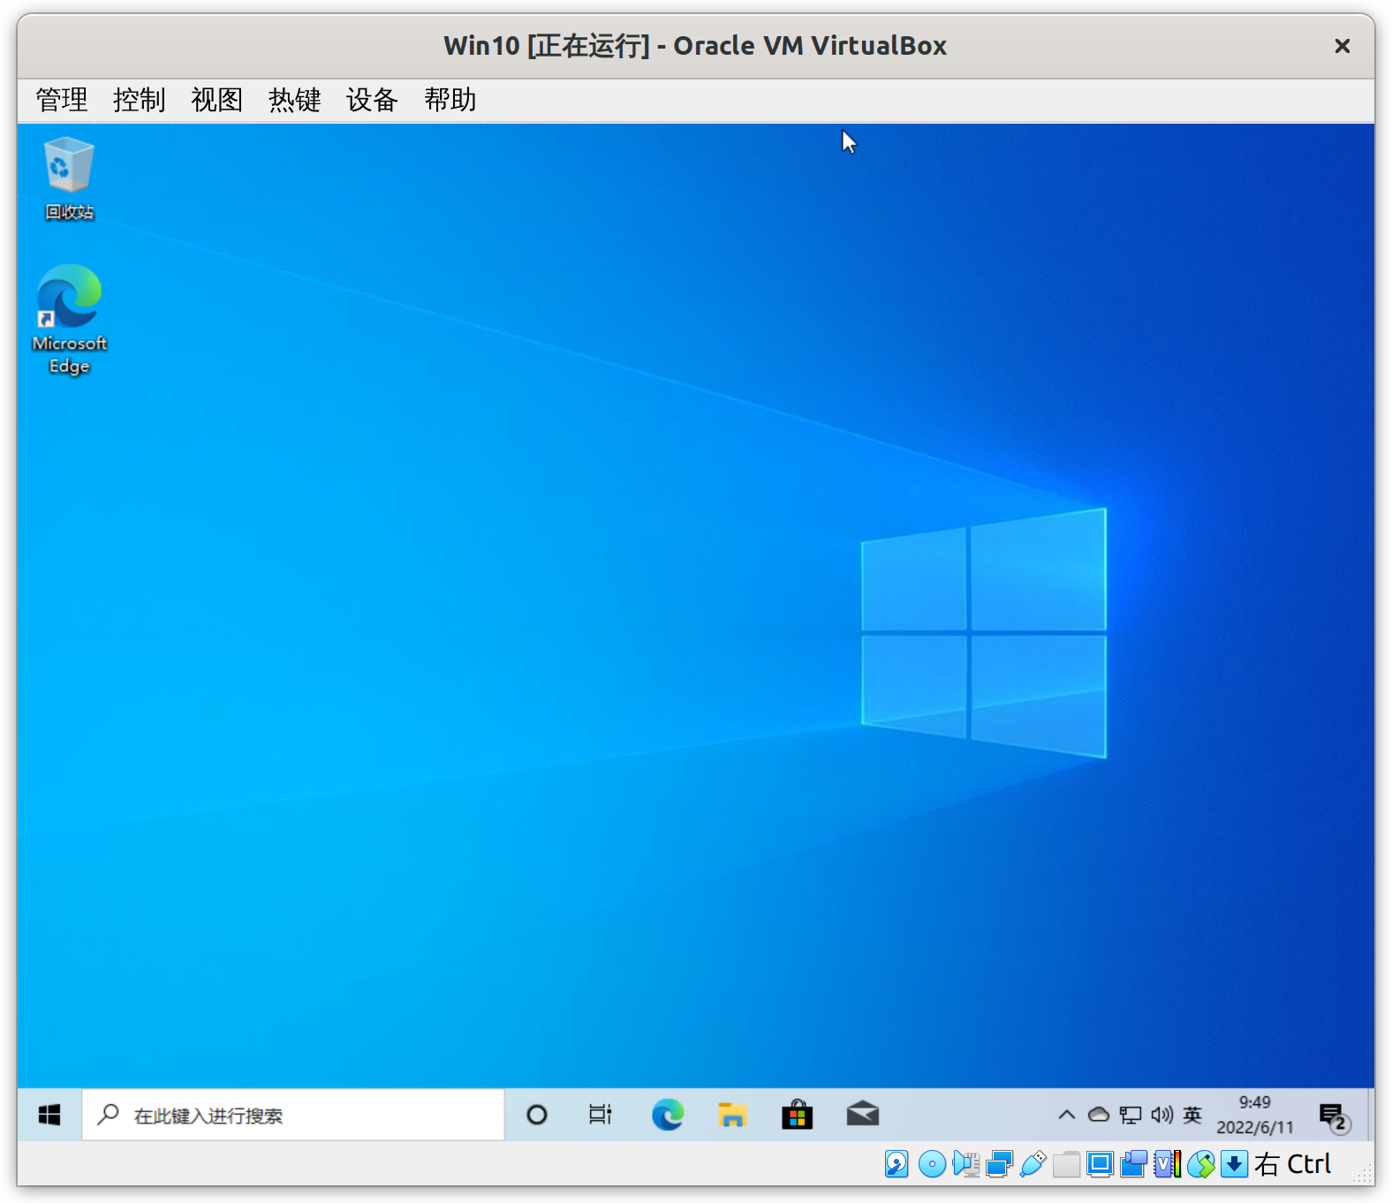This screenshot has width=1392, height=1203.
Task: Open Task View on the taskbar
Action: 601,1115
